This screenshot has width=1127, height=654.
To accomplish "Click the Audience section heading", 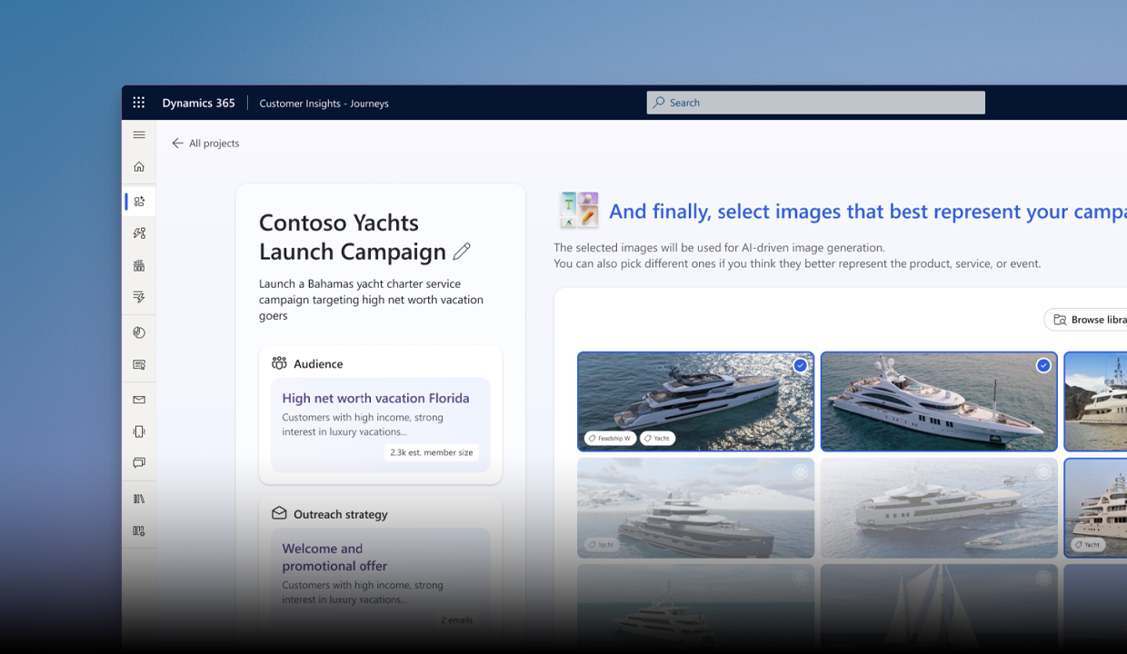I will [x=318, y=364].
